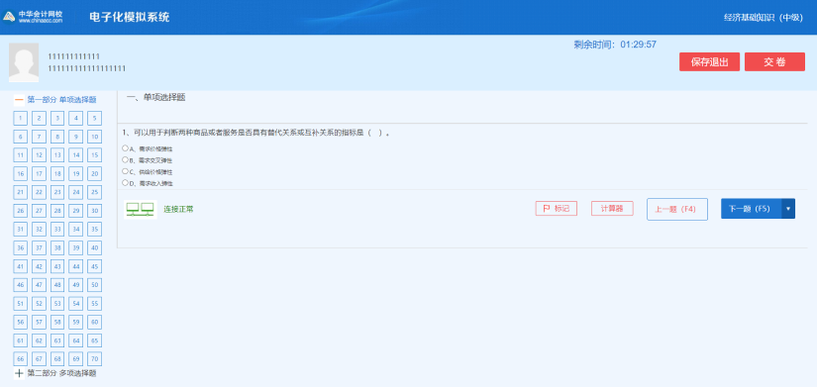Click the chinaacc logo icon

pyautogui.click(x=9, y=17)
